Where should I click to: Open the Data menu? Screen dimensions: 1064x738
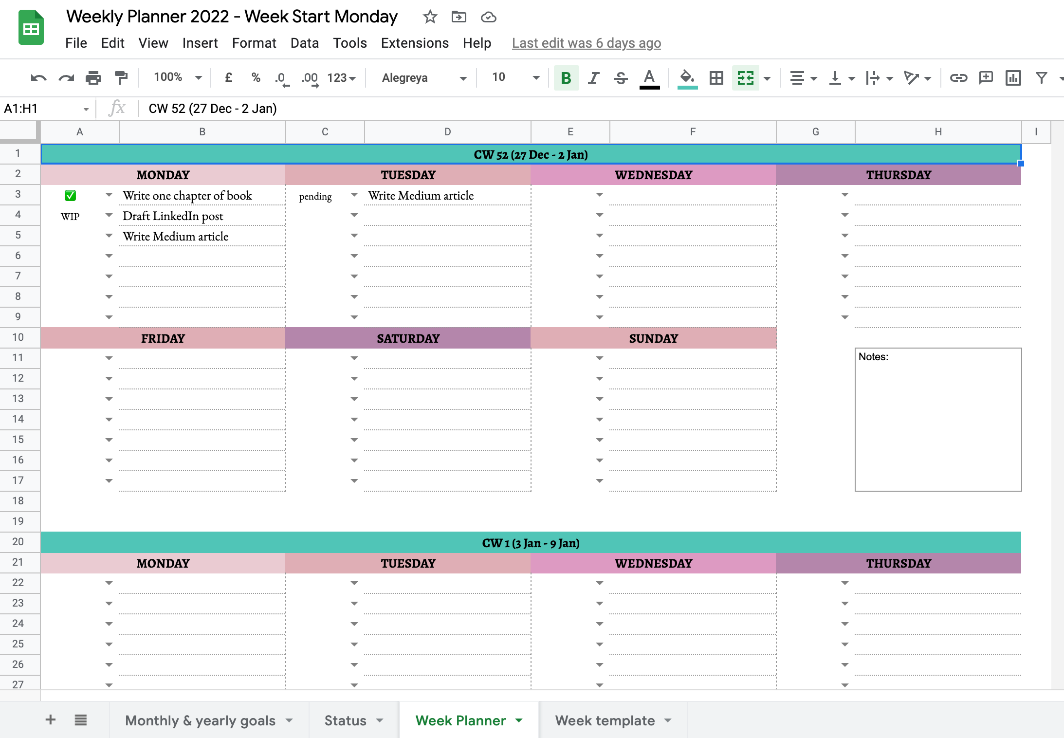(305, 43)
